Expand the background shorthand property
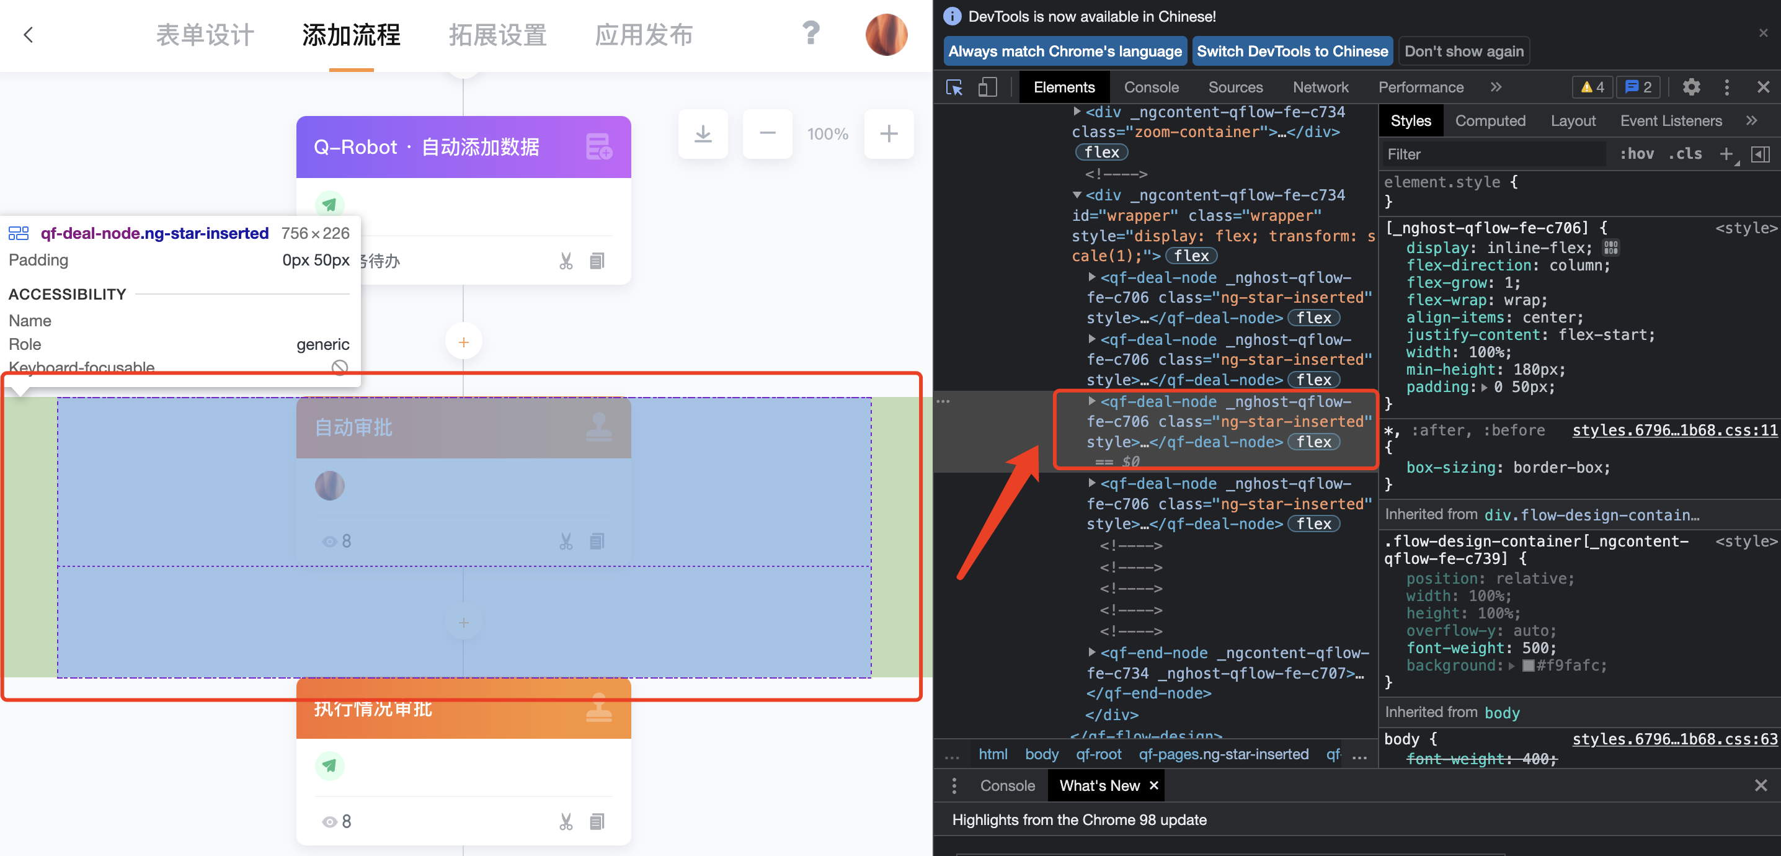1781x856 pixels. [x=1511, y=666]
